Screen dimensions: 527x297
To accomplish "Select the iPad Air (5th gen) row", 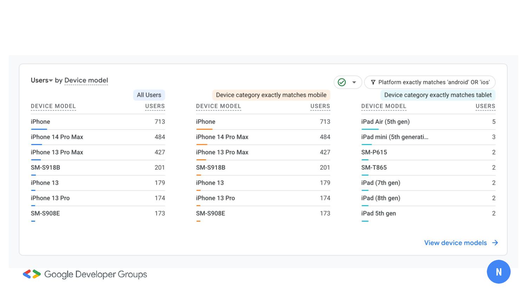I will 385,122.
